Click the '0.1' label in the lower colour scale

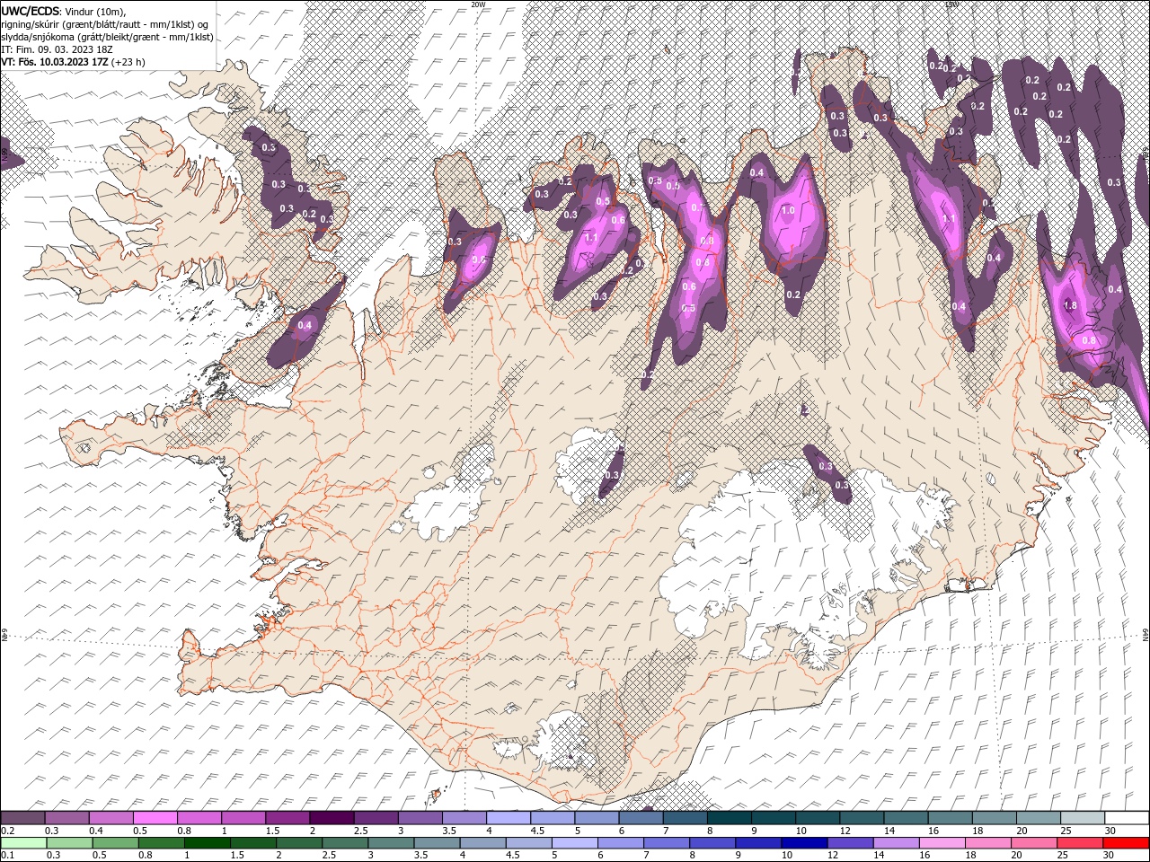8,856
